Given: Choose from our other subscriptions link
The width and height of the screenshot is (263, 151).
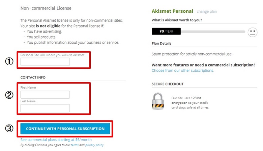Looking at the screenshot, I should tap(183, 70).
